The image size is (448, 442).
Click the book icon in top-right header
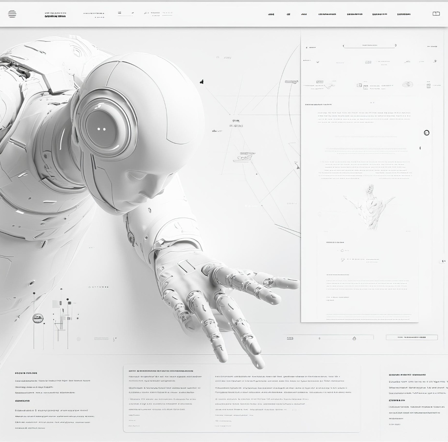coord(436,14)
